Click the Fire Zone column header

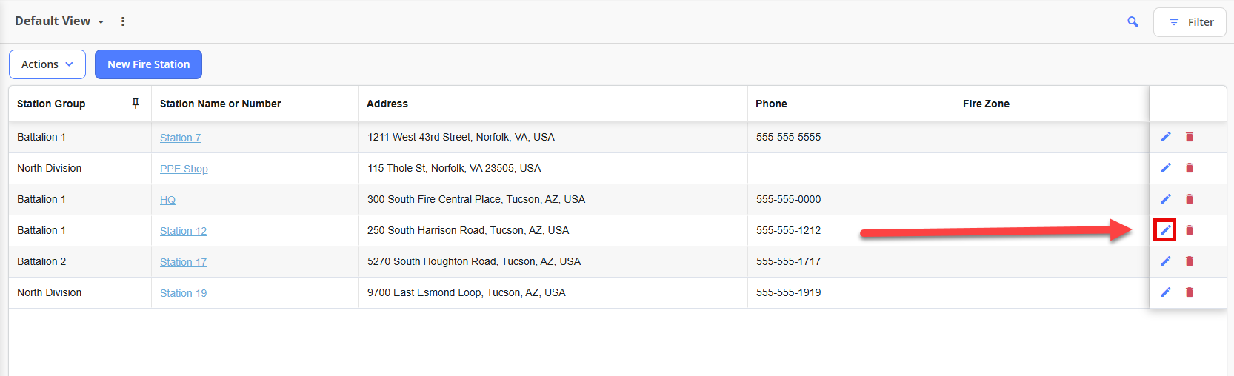coord(986,104)
